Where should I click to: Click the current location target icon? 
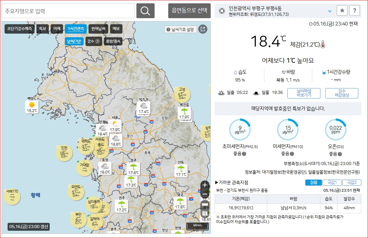222,11
